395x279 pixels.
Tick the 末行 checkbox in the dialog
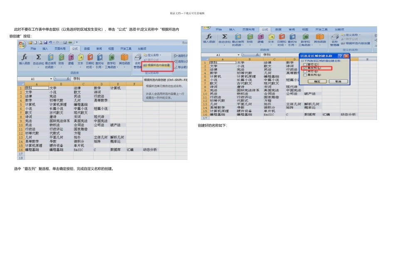[305, 71]
